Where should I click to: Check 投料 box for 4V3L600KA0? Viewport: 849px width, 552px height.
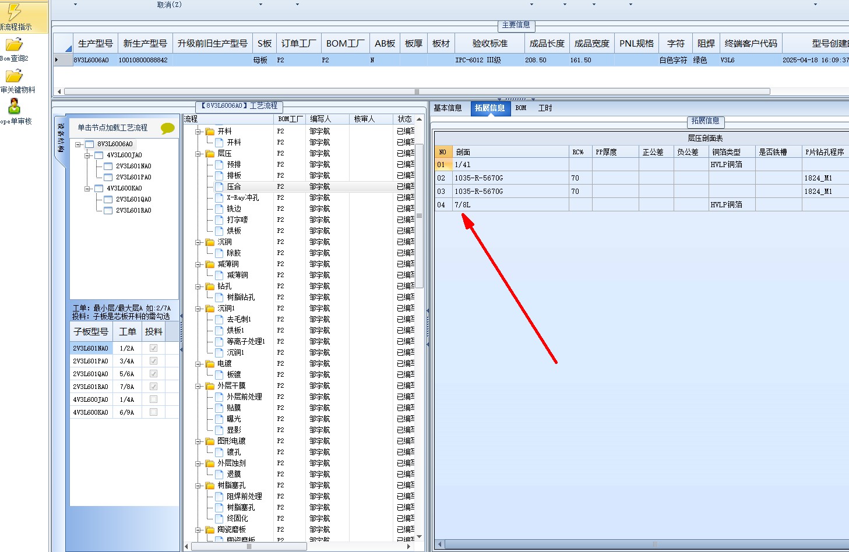click(153, 412)
